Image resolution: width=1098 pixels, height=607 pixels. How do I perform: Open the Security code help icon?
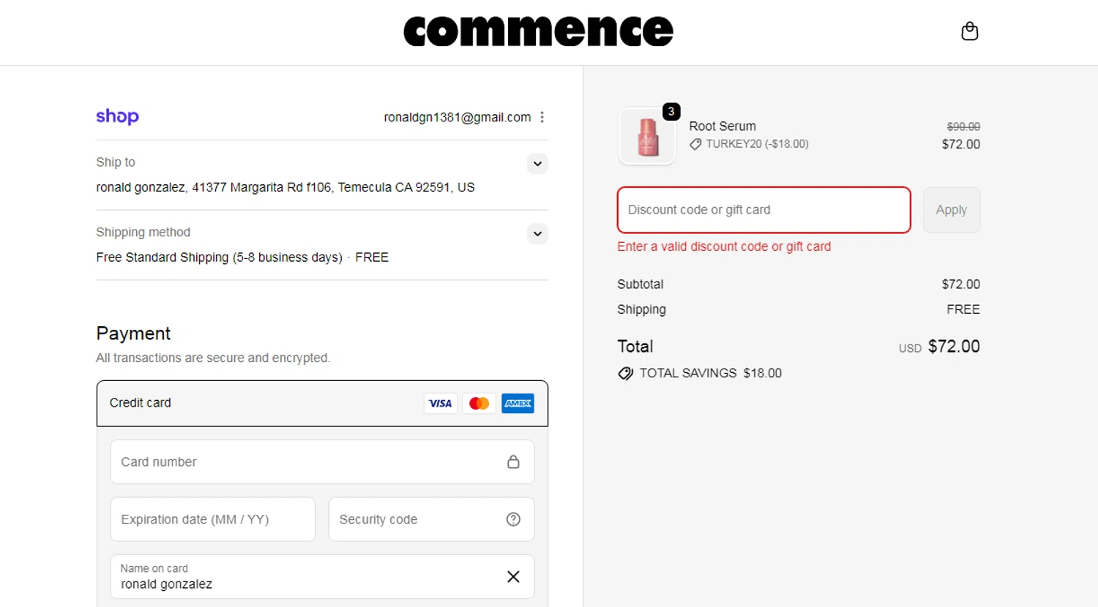pyautogui.click(x=513, y=519)
